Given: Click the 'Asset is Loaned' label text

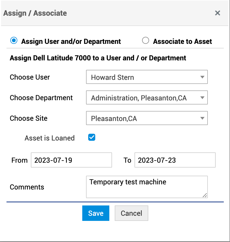Looking at the screenshot, I should (50, 138).
